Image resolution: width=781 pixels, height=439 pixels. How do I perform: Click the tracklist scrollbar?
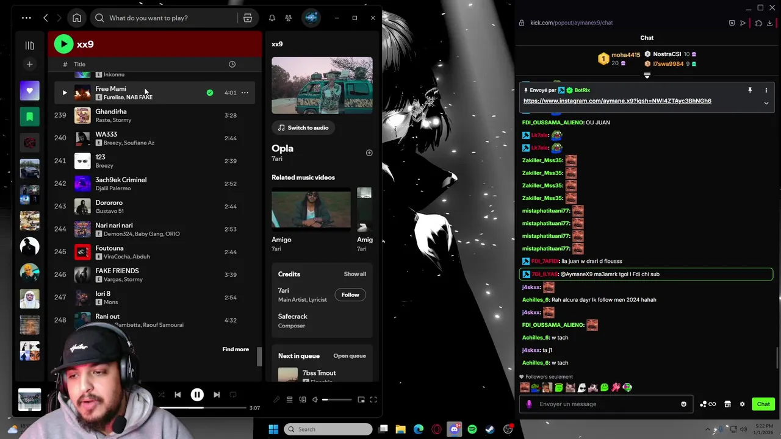click(259, 357)
